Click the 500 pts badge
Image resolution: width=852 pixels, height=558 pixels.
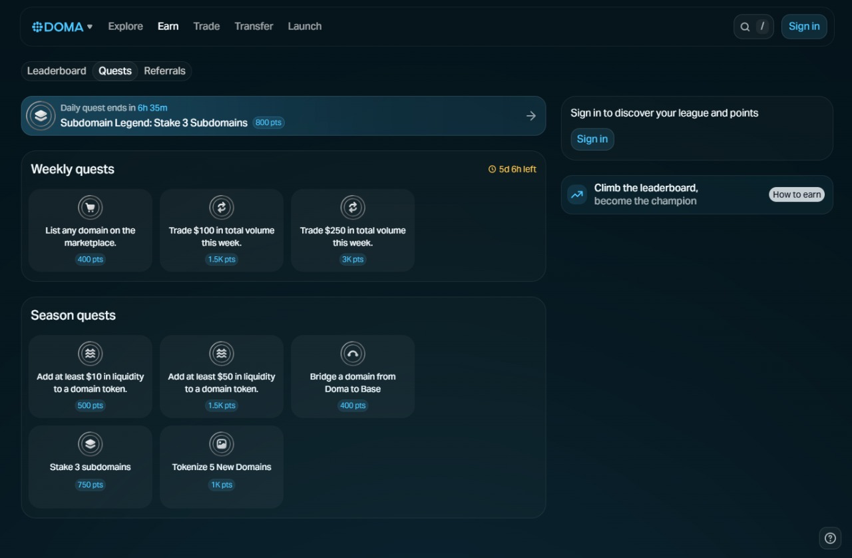(91, 406)
